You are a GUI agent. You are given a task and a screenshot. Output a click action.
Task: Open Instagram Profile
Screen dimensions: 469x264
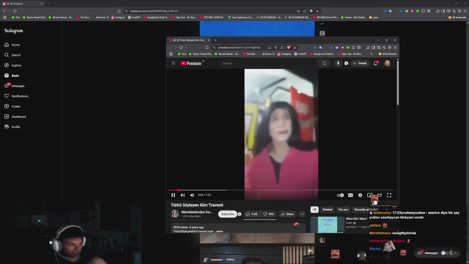[12, 127]
